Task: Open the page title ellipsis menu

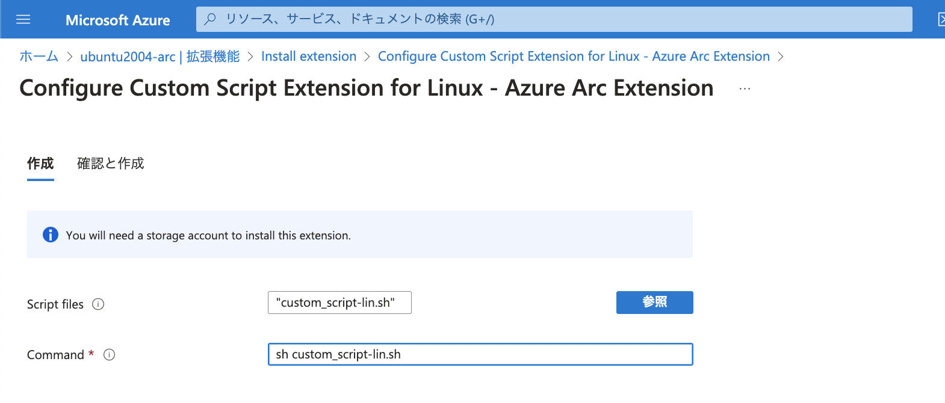Action: point(745,89)
